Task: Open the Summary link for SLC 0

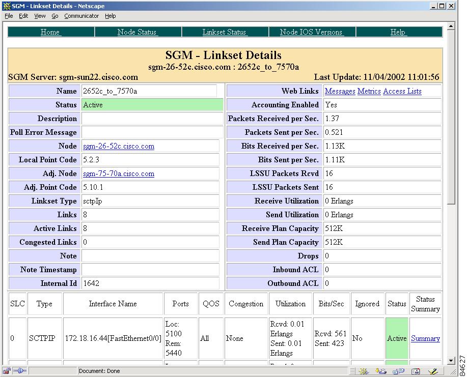Action: (425, 338)
